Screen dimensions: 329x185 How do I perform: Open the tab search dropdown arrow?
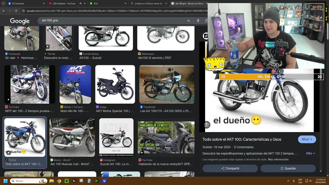[4, 4]
